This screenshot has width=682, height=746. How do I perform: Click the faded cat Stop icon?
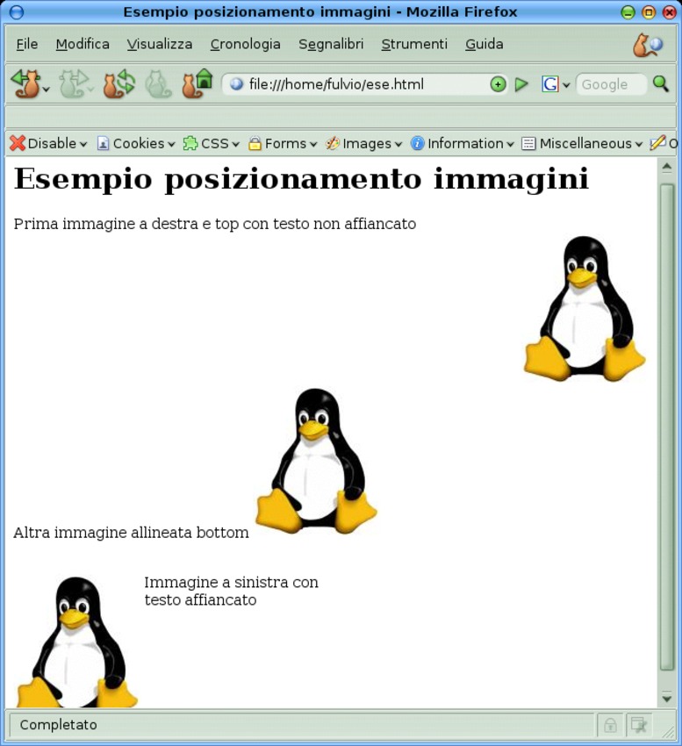point(157,84)
